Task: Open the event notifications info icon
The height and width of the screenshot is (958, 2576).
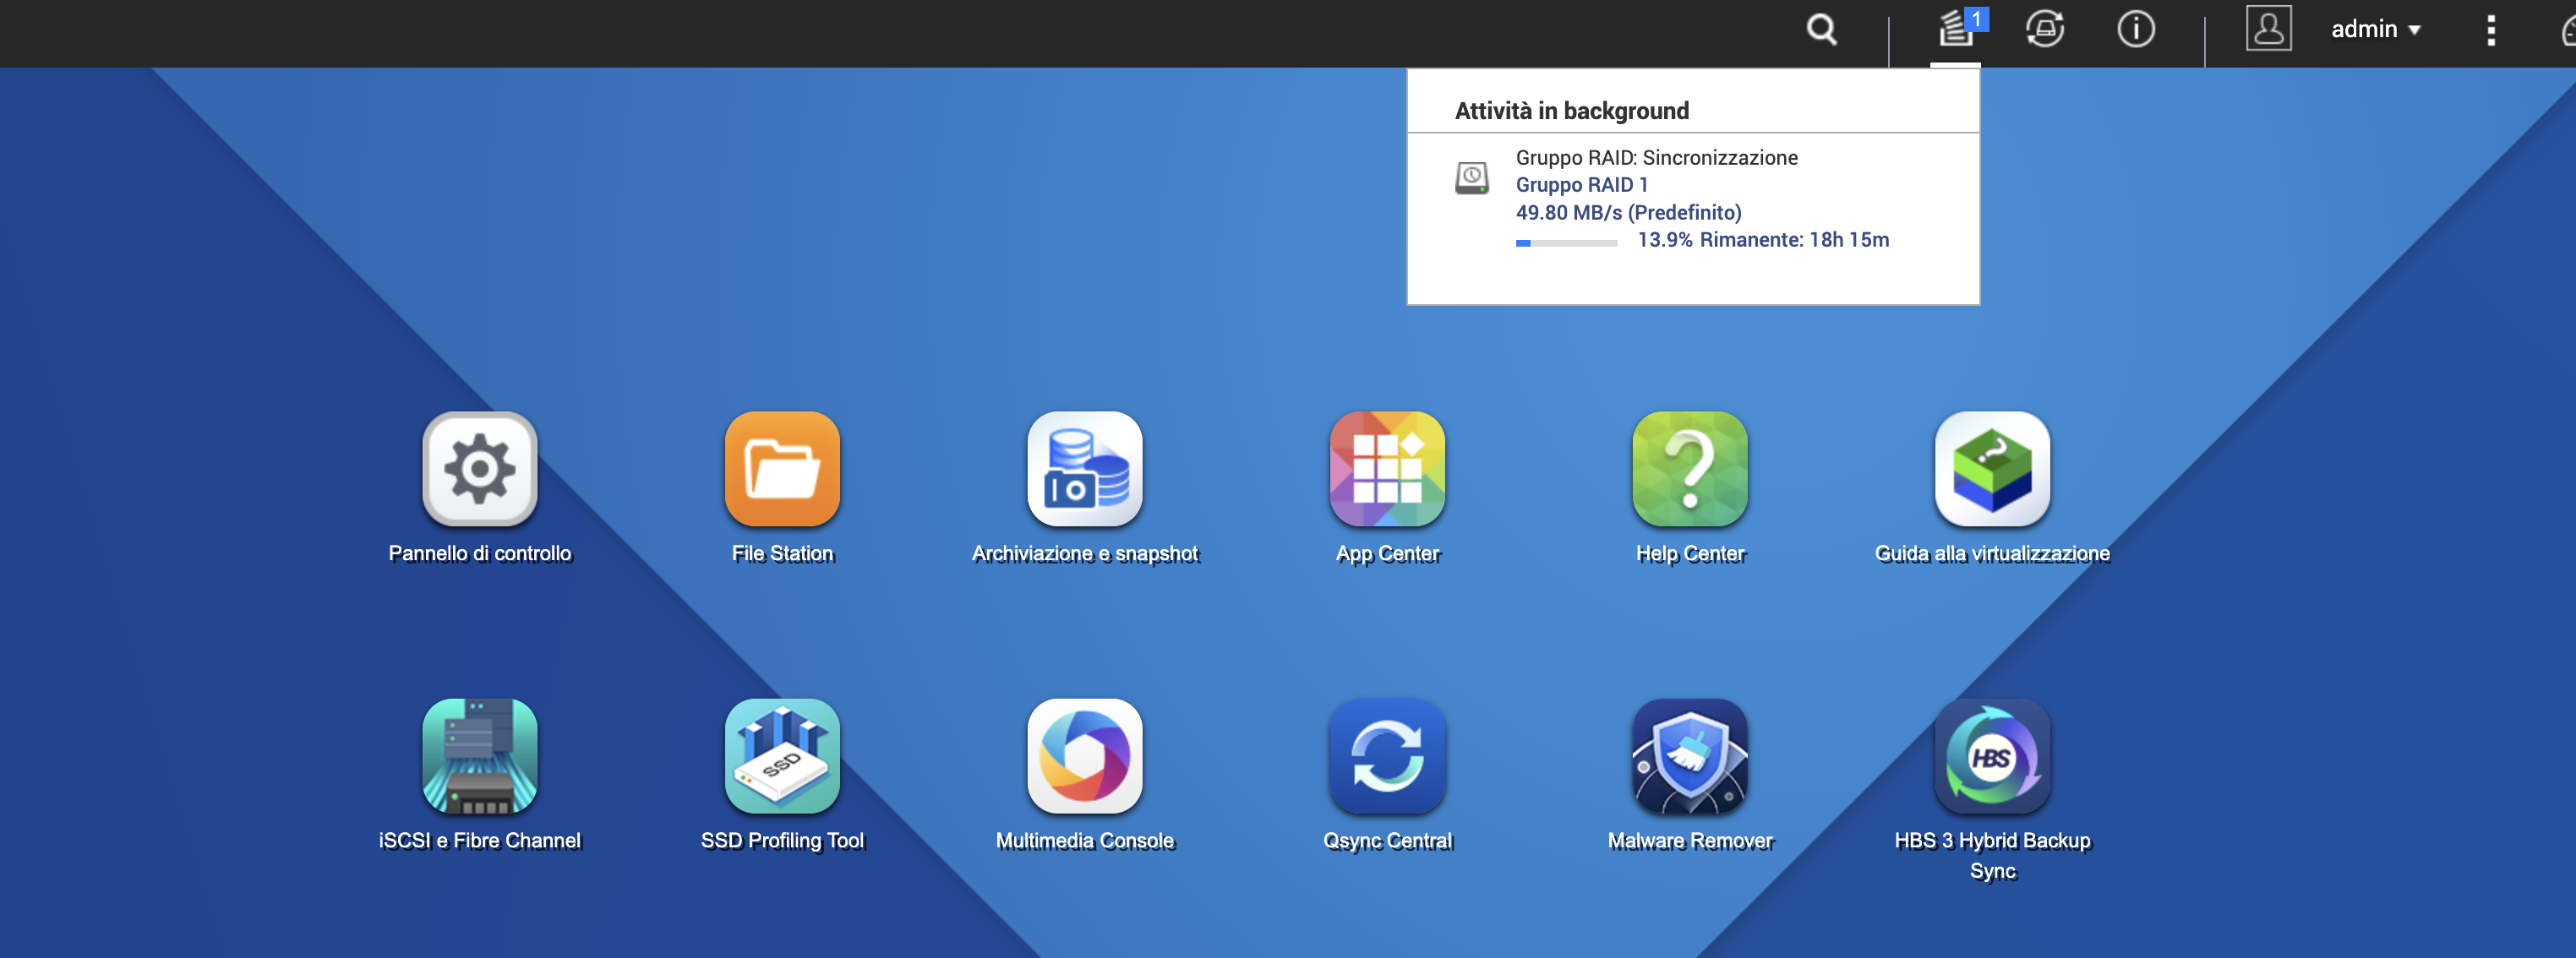Action: point(2135,30)
